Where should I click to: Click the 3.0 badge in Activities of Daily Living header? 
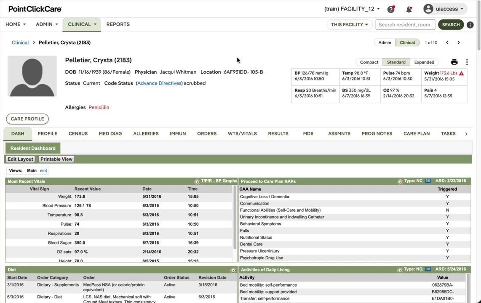[428, 269]
